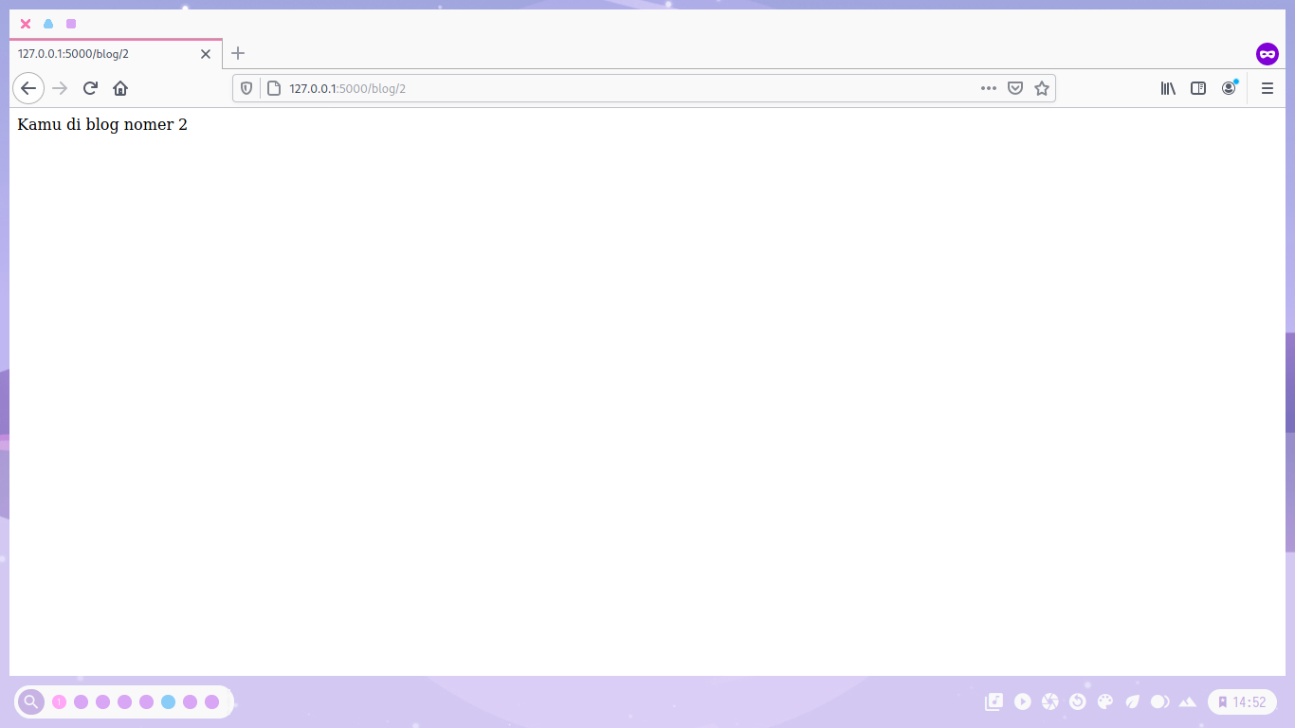The image size is (1295, 728).
Task: Open the color palette tray icon
Action: point(1104,701)
